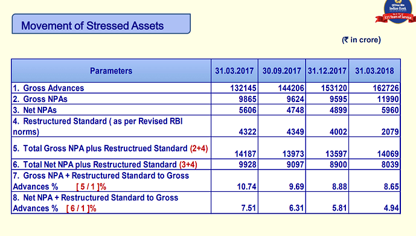Click Gross Advances value 162726
Image resolution: width=416 pixels, height=236 pixels.
[x=385, y=88]
